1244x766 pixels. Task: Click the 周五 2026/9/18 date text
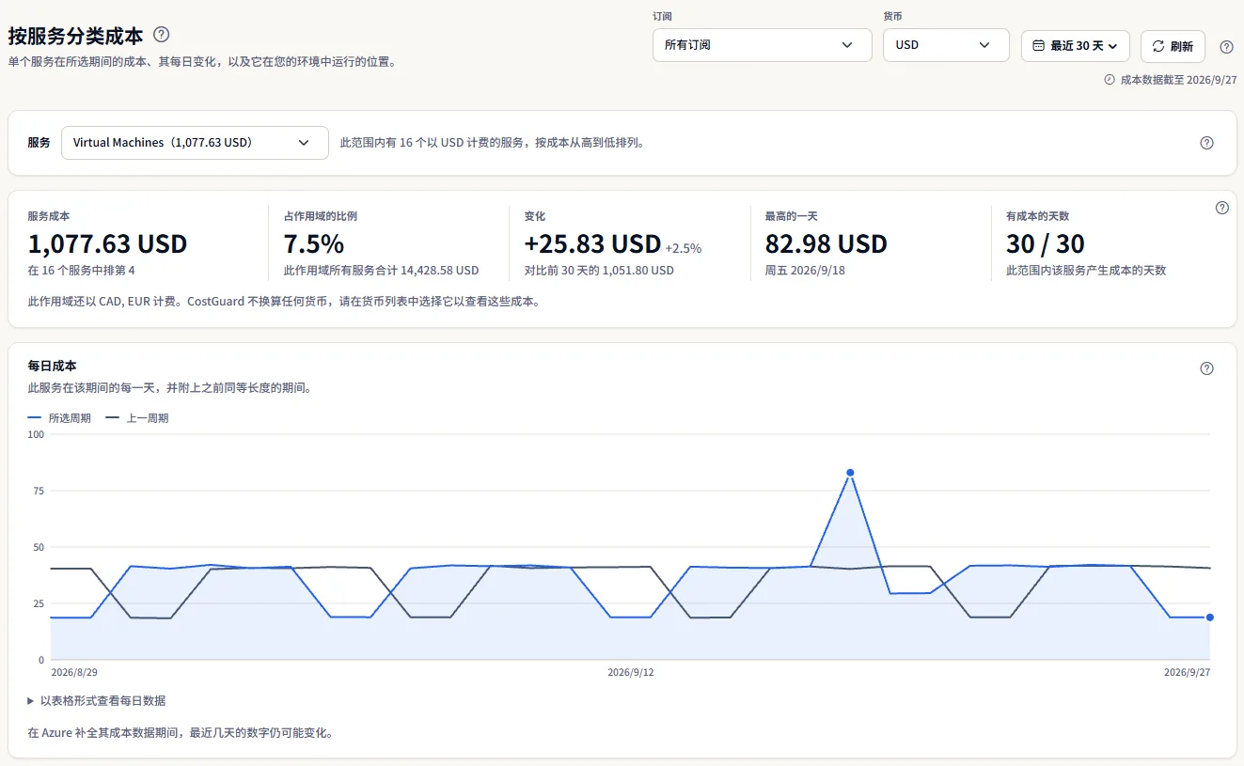[804, 271]
